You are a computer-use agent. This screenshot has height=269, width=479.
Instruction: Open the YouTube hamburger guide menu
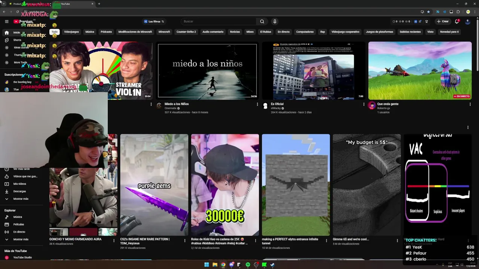coord(6,22)
